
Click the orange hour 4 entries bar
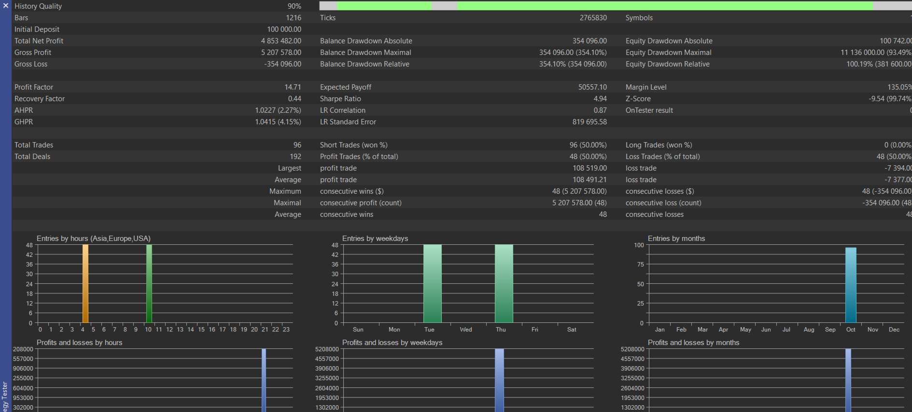coord(85,283)
